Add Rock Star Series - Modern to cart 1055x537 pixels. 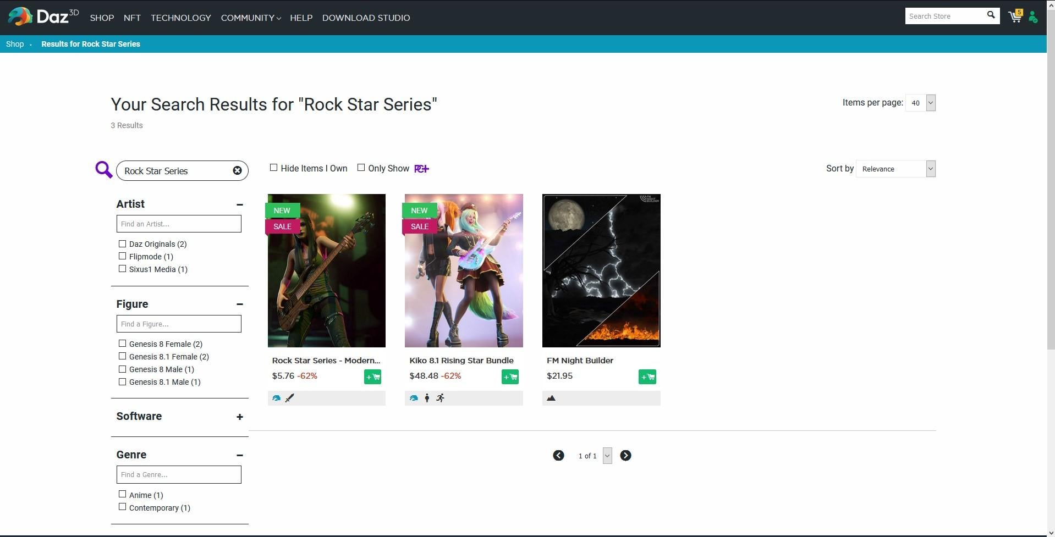point(372,377)
